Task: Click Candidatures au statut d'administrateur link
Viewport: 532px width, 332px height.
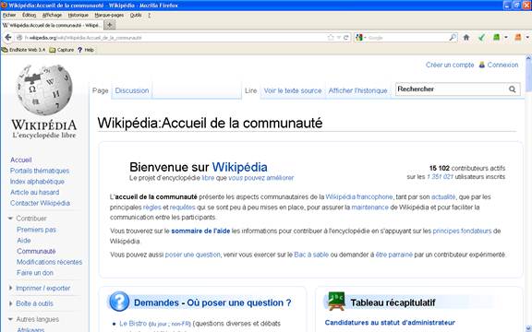Action: (390, 323)
